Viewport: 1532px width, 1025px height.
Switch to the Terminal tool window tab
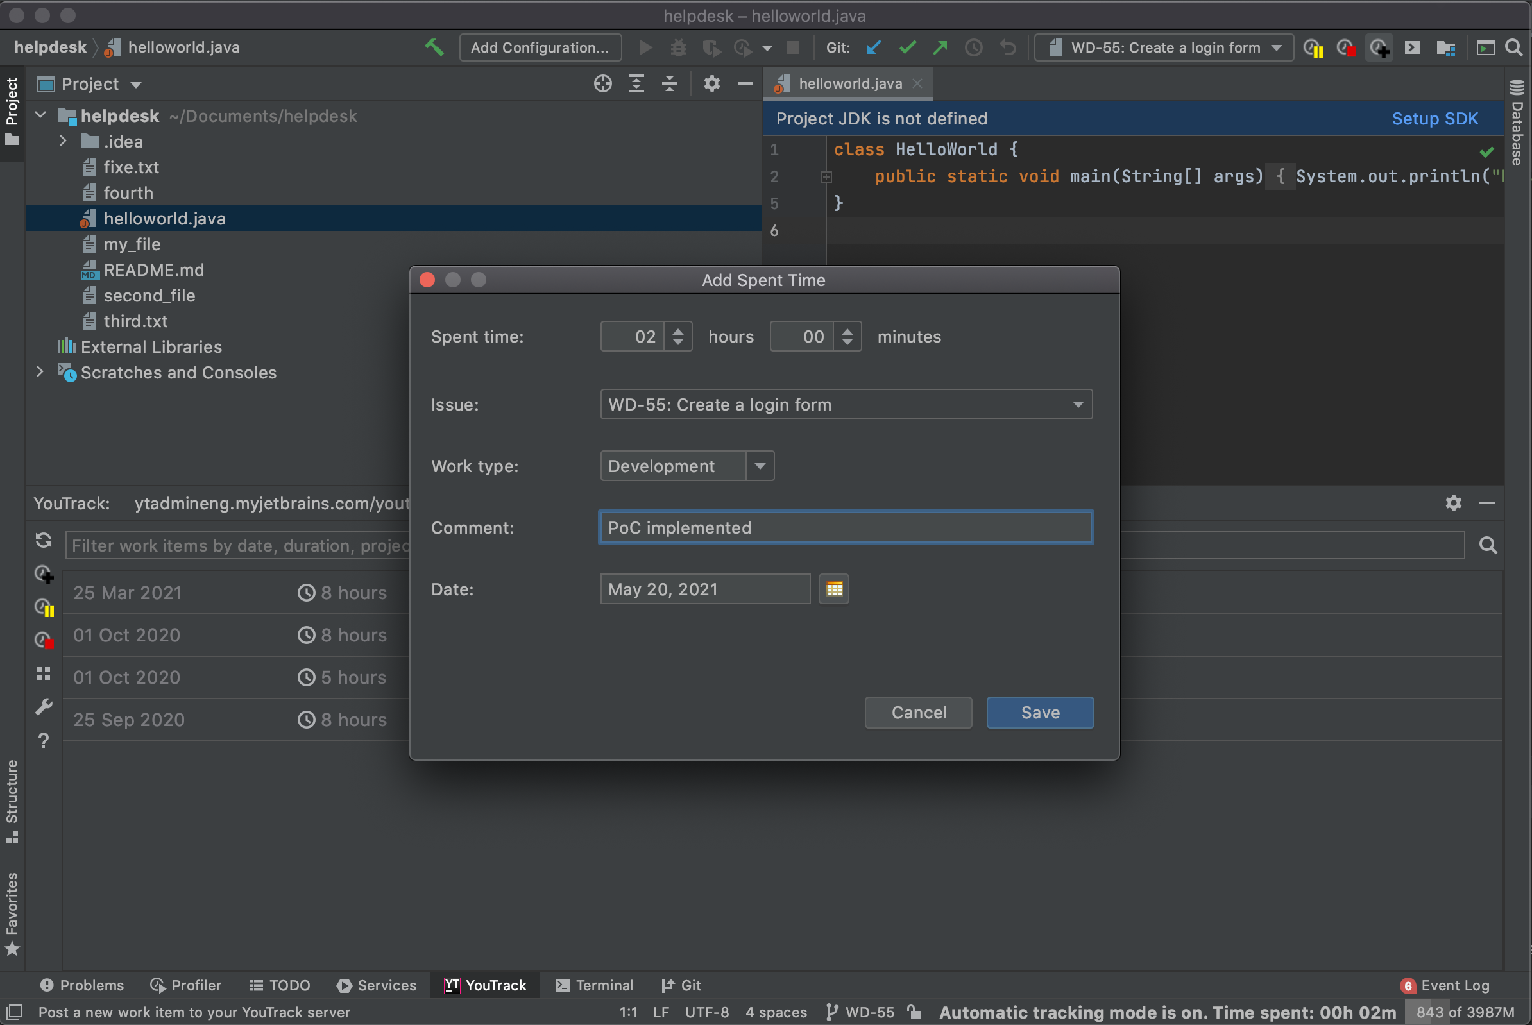click(593, 985)
